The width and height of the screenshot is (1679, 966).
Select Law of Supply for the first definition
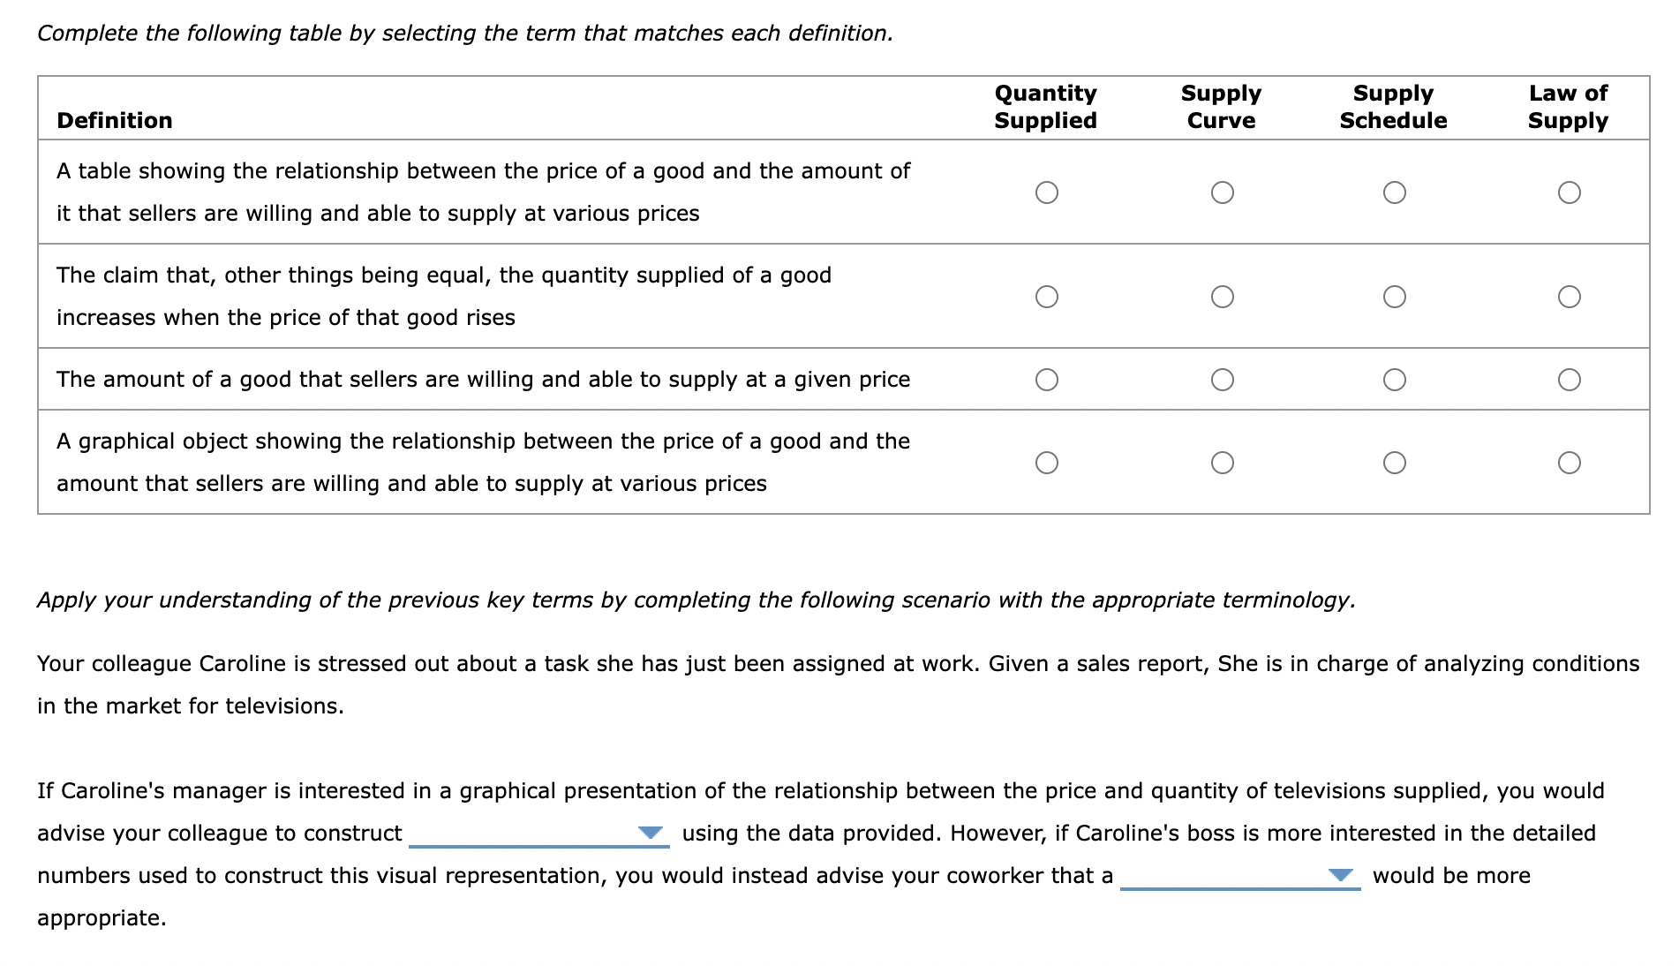click(x=1569, y=192)
